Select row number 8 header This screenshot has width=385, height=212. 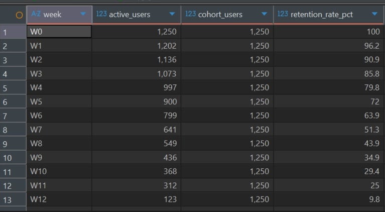[x=13, y=130]
